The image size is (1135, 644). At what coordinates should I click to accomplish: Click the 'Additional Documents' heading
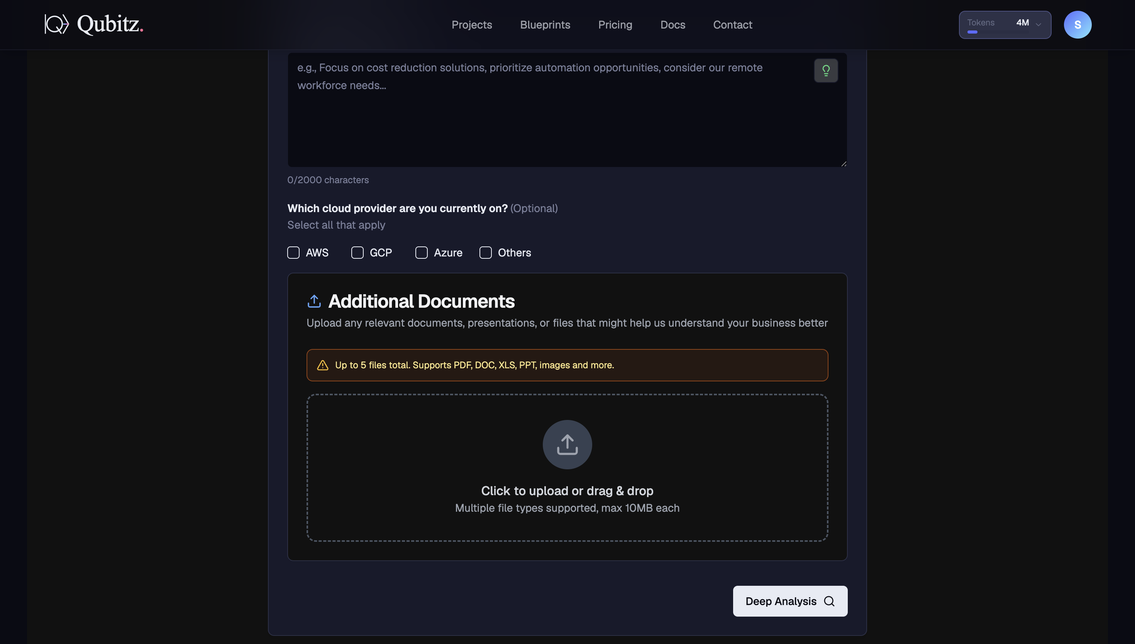pyautogui.click(x=421, y=301)
